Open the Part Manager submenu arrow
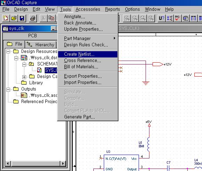 (x=114, y=38)
